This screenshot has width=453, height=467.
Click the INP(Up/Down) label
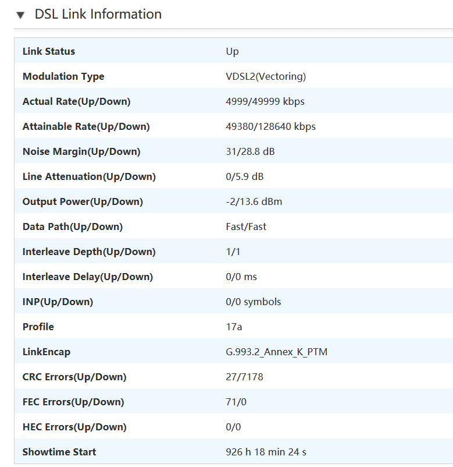(x=58, y=302)
